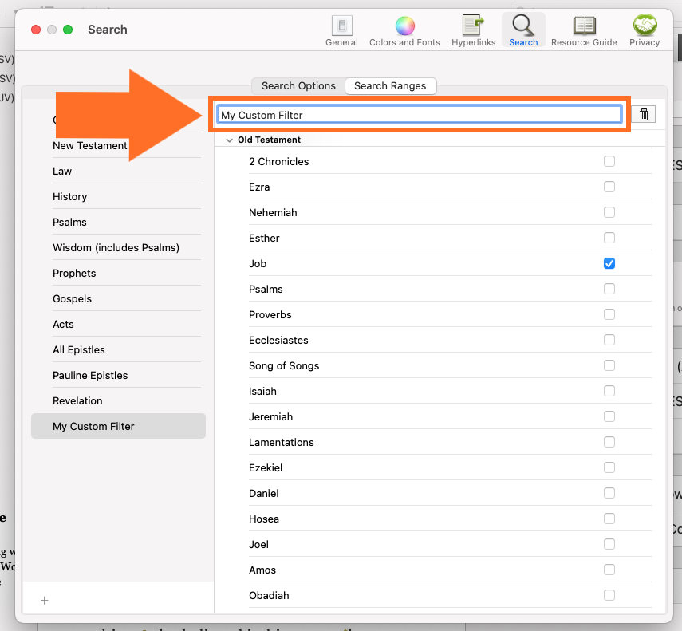The width and height of the screenshot is (682, 631).
Task: Click the filter name text field
Action: click(420, 115)
